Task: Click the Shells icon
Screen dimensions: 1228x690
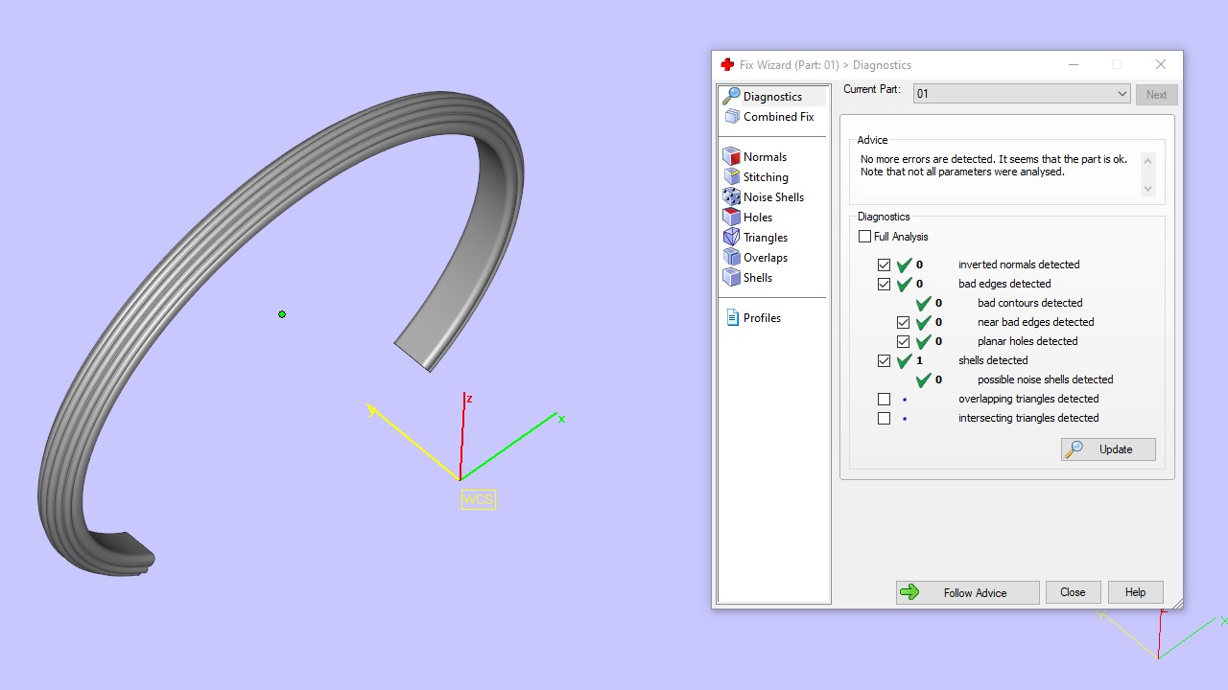Action: (x=731, y=277)
